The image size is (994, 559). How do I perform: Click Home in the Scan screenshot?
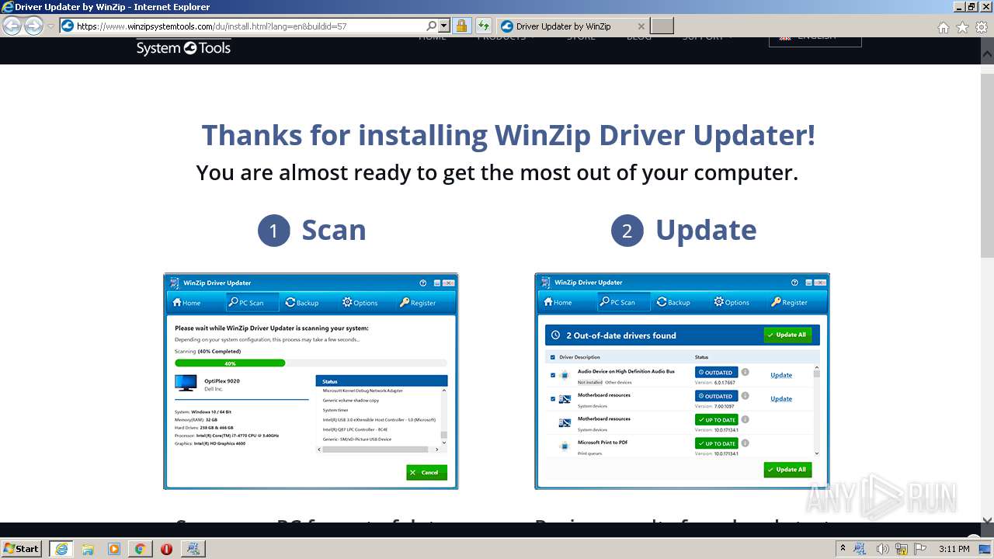(186, 303)
